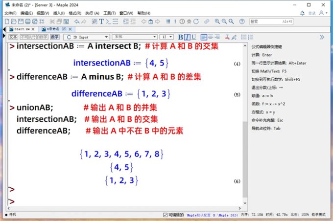Switch to the Start.mw tab
The image size is (333, 221).
(22, 29)
